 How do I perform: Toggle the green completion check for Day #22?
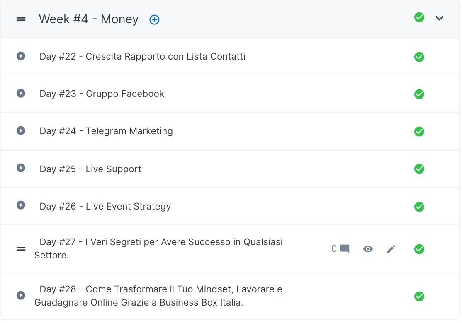click(419, 57)
